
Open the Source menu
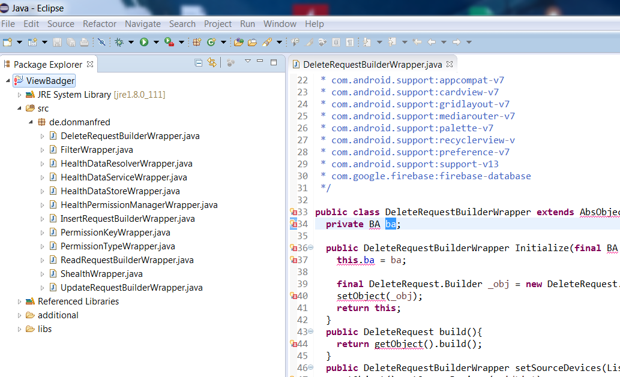[61, 24]
